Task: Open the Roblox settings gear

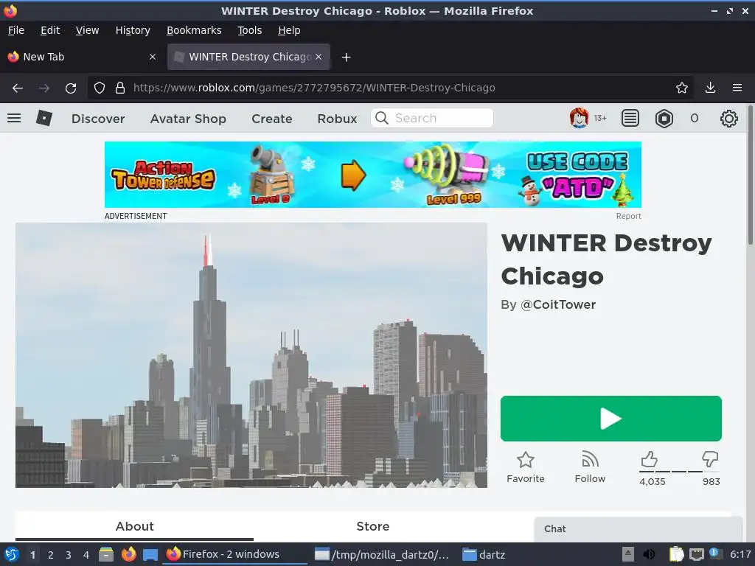Action: pyautogui.click(x=729, y=119)
